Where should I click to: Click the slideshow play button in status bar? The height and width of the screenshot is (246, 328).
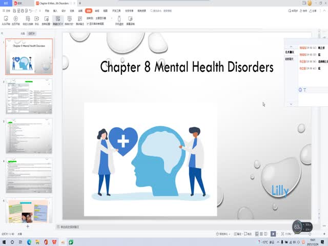coord(273,234)
